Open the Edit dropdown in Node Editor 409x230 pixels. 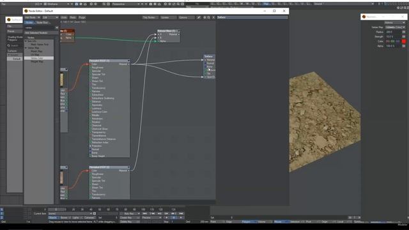50,17
